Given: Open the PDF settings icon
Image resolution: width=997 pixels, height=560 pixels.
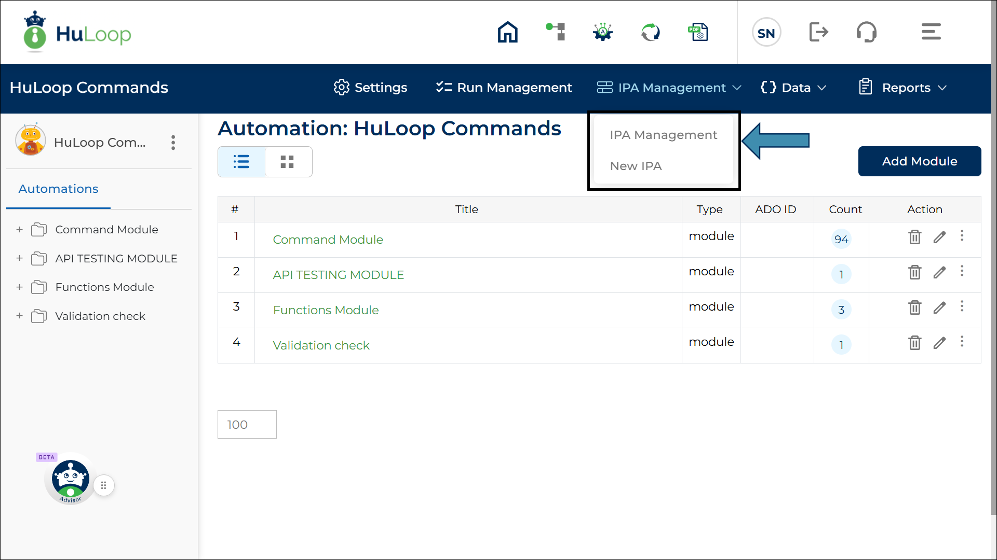Looking at the screenshot, I should click(698, 32).
